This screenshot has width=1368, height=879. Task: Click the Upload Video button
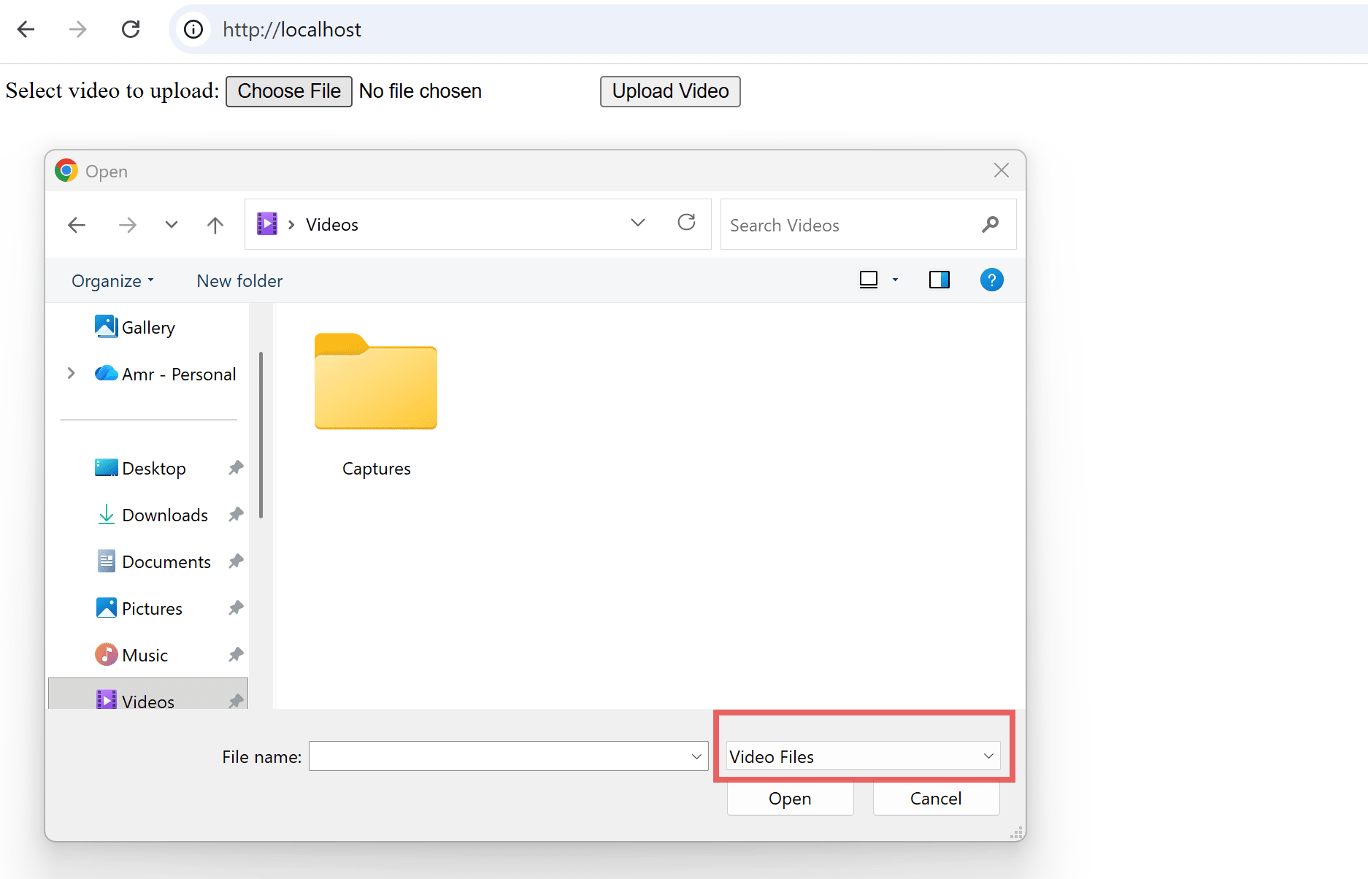669,91
